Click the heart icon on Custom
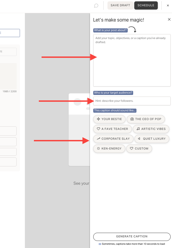This screenshot has width=172, height=248. 132,148
